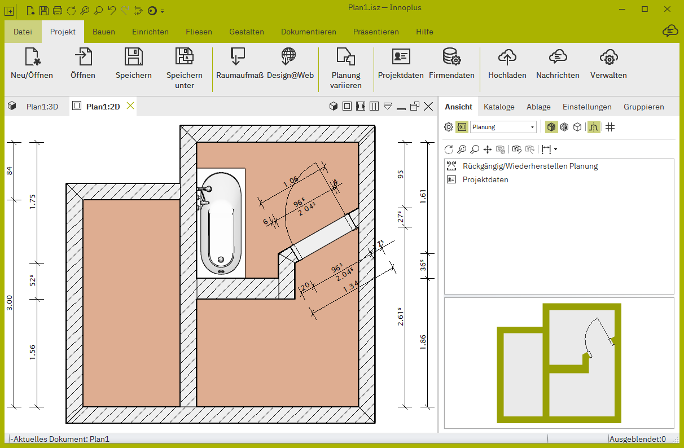Screen dimensions: 684x448
Task: Open Firmendaten database icon
Action: coord(451,56)
